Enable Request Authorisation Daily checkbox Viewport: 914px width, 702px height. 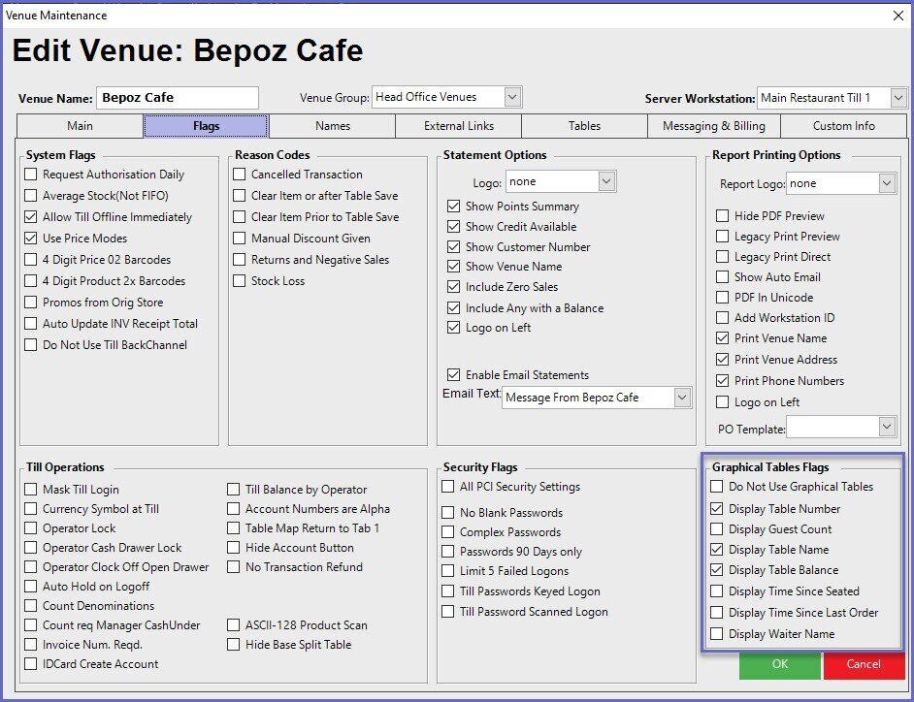(x=32, y=175)
